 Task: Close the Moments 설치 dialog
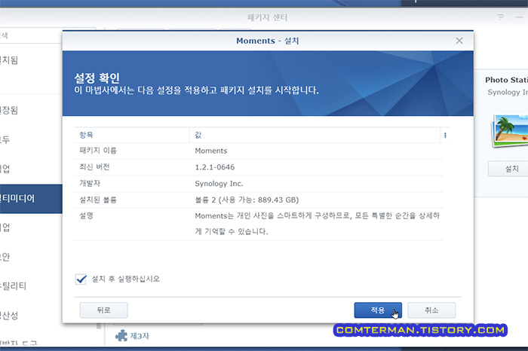(459, 41)
